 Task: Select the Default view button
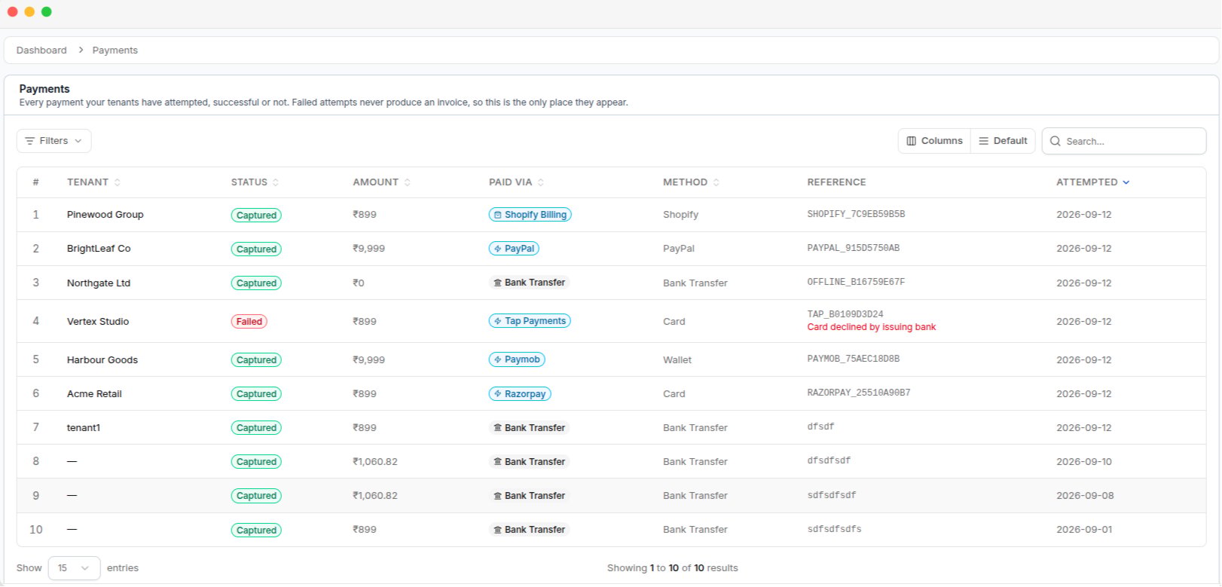click(x=1003, y=141)
